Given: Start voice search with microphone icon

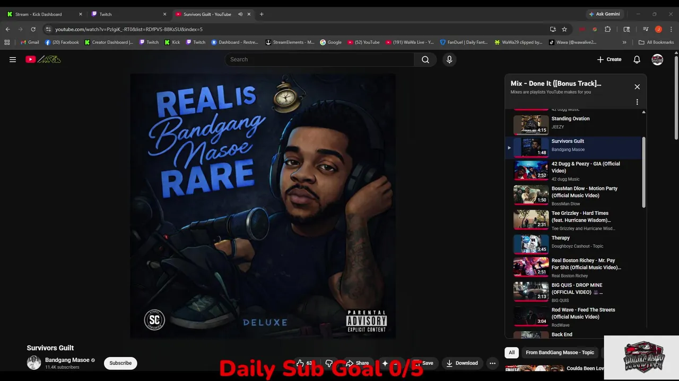Looking at the screenshot, I should coord(449,59).
